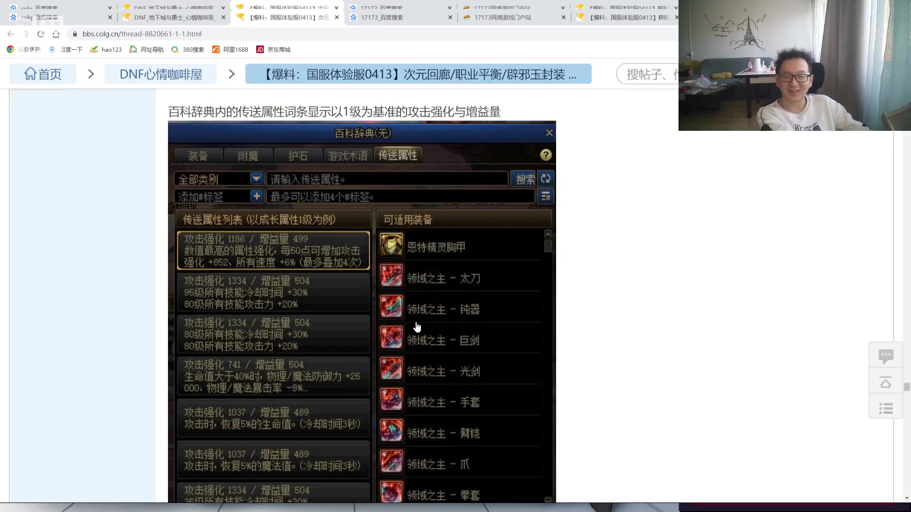Viewport: 911px width, 512px height.
Task: Select the 攻击强化 1186 / 增益量 499 entry
Action: pyautogui.click(x=273, y=250)
